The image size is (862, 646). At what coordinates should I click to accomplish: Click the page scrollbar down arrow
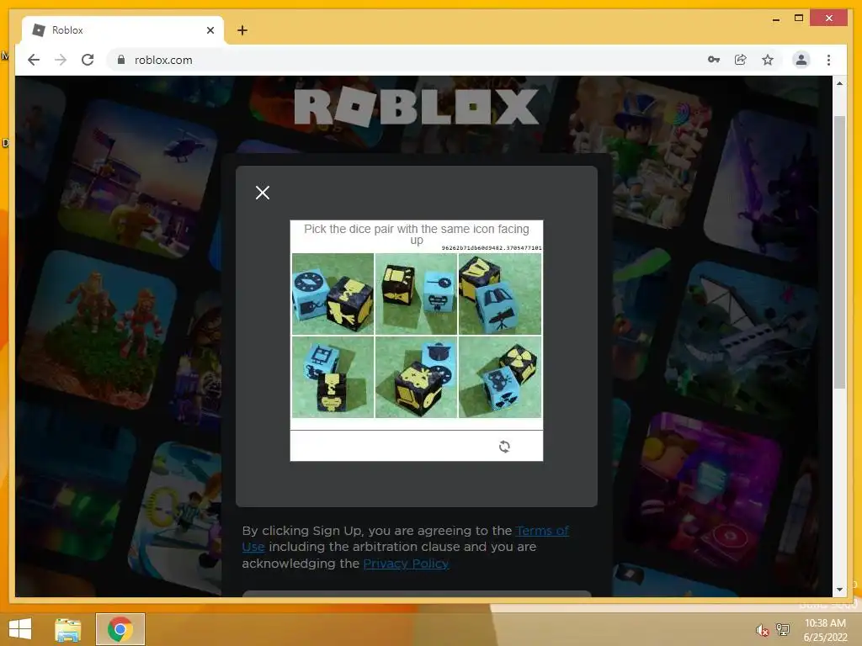[x=839, y=590]
